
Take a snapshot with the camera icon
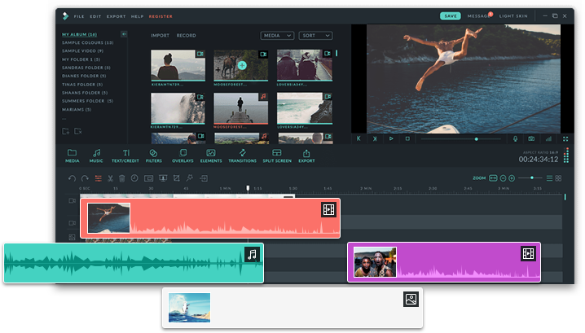click(531, 138)
